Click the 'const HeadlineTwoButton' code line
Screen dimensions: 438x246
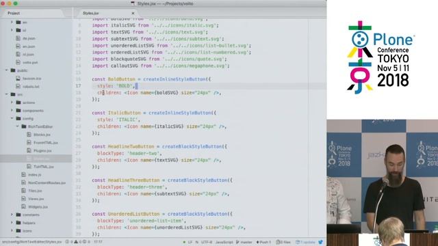click(x=159, y=146)
